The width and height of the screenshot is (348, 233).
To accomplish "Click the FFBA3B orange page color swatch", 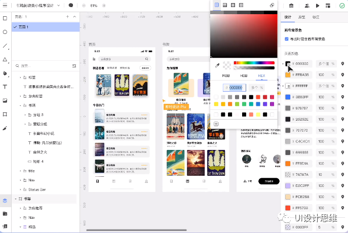I will (288, 75).
